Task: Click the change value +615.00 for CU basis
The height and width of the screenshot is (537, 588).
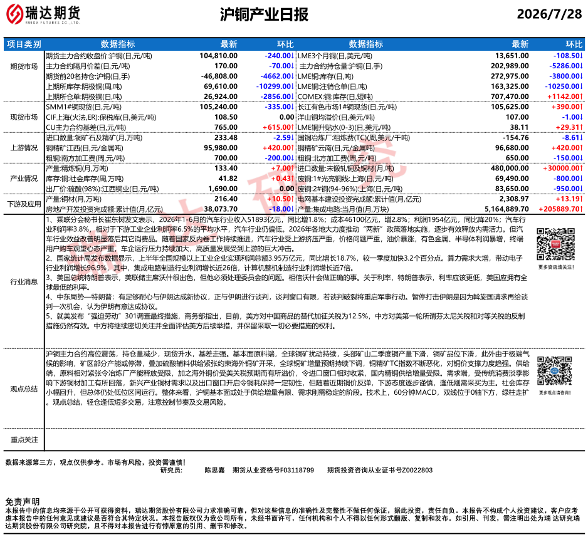Action: [278, 127]
